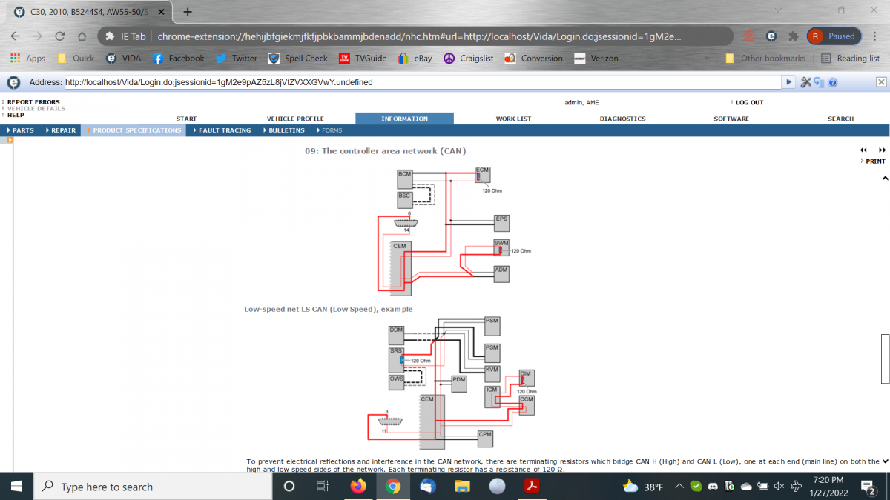Open Firefox from the Windows taskbar
The width and height of the screenshot is (890, 500).
coord(359,487)
